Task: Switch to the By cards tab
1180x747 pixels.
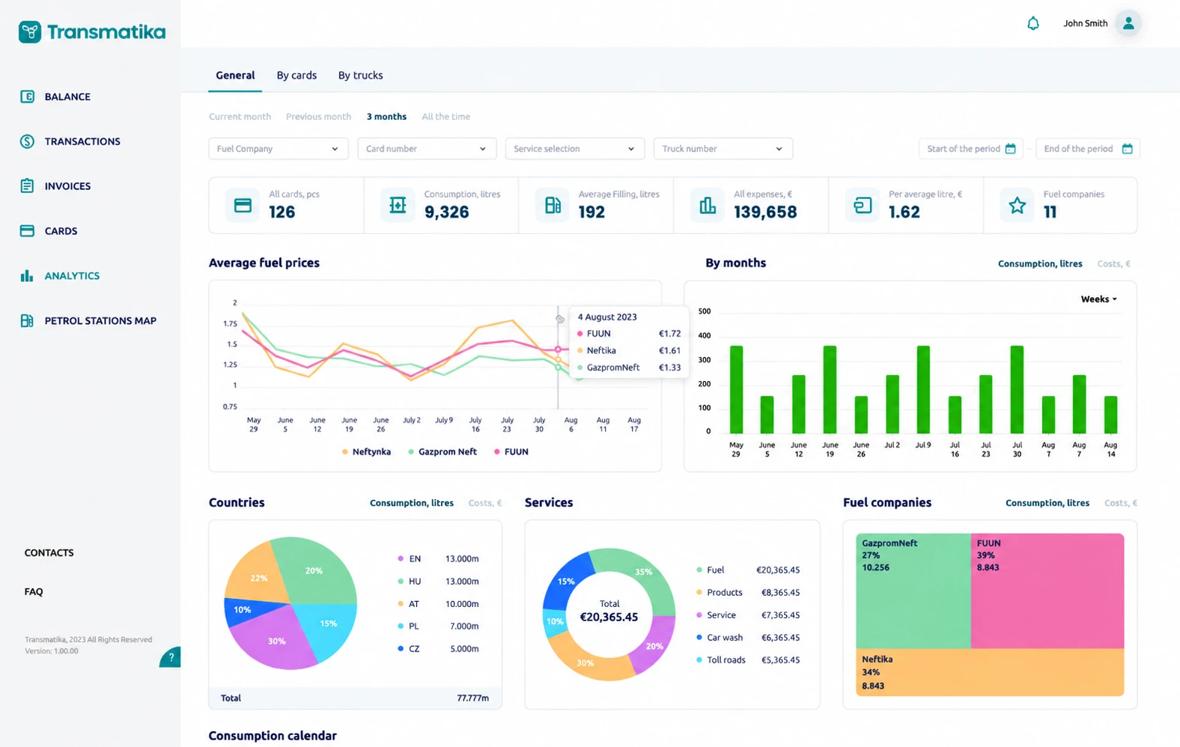Action: (296, 76)
